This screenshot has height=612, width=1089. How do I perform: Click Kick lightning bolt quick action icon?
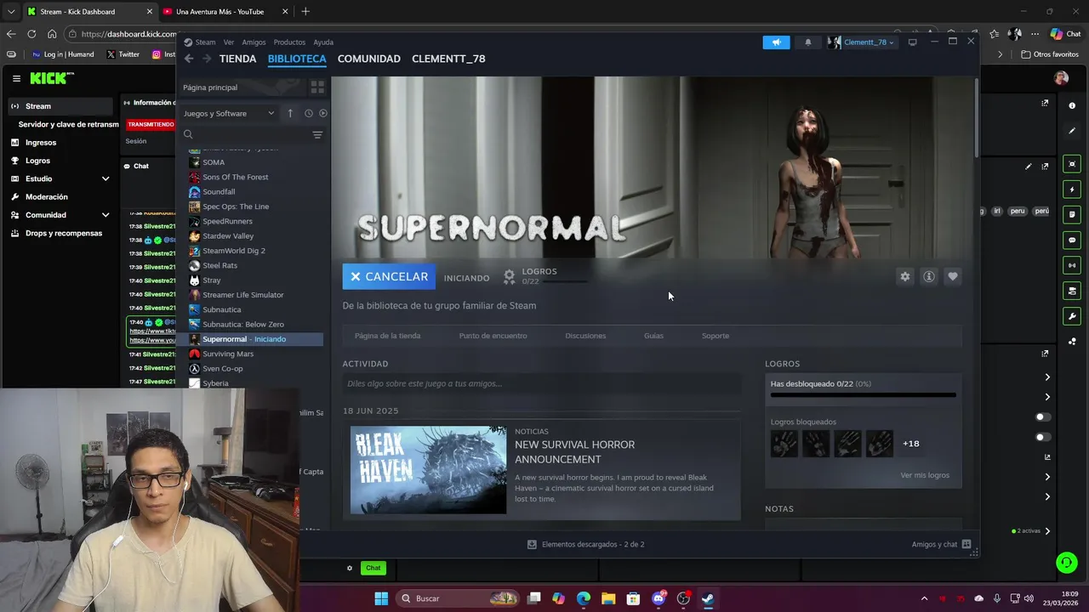1072,190
